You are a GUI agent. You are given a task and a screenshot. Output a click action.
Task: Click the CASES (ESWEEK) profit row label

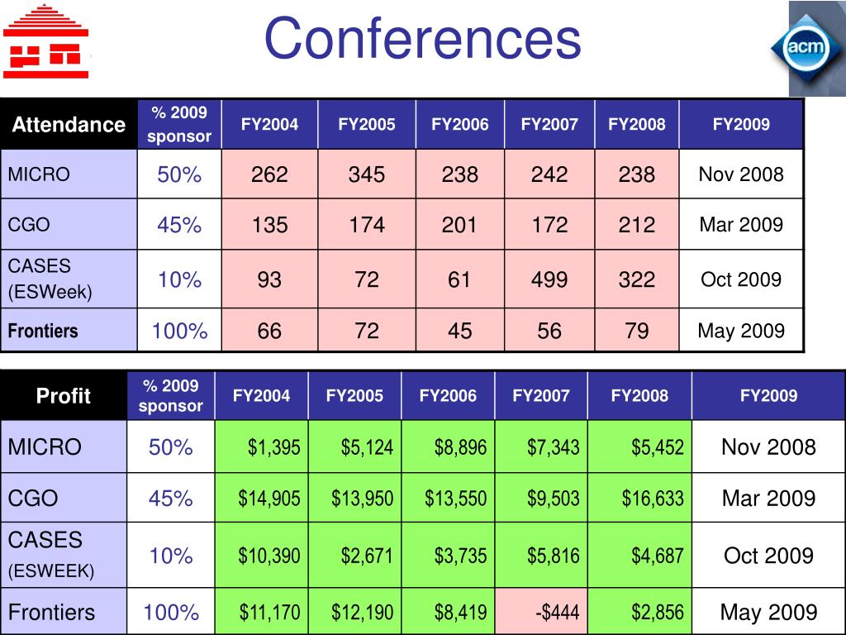pos(64,555)
